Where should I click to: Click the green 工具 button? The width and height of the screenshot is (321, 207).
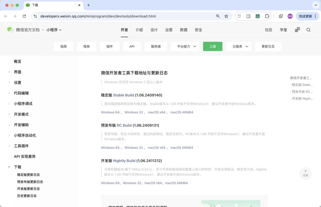pyautogui.click(x=213, y=46)
